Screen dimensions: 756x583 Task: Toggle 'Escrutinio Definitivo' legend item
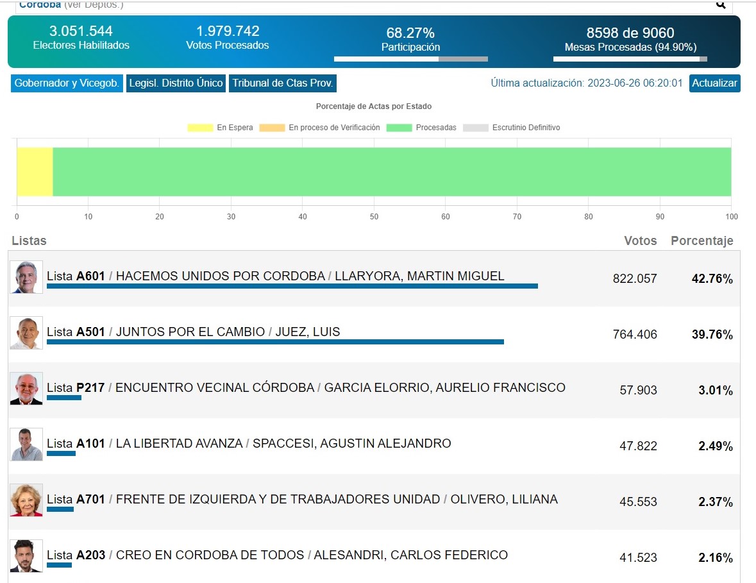tap(511, 128)
